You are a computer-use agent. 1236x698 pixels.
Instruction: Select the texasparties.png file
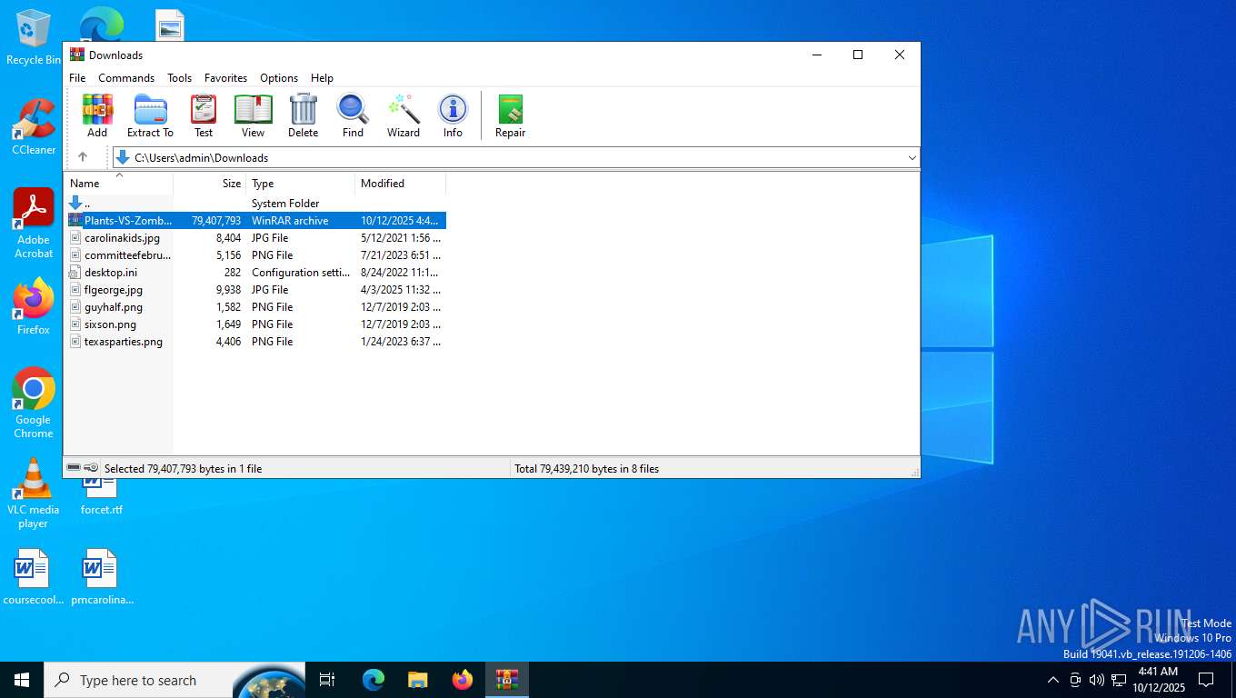tap(124, 342)
